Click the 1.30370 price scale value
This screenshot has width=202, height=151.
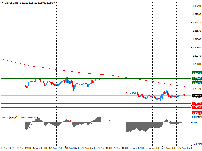point(197,56)
